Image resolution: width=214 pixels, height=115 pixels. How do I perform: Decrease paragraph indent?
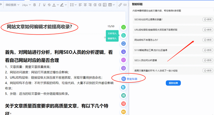[x=95, y=5]
